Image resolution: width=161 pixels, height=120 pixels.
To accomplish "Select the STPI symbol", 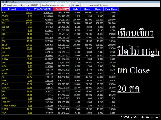I will pyautogui.click(x=4, y=91).
